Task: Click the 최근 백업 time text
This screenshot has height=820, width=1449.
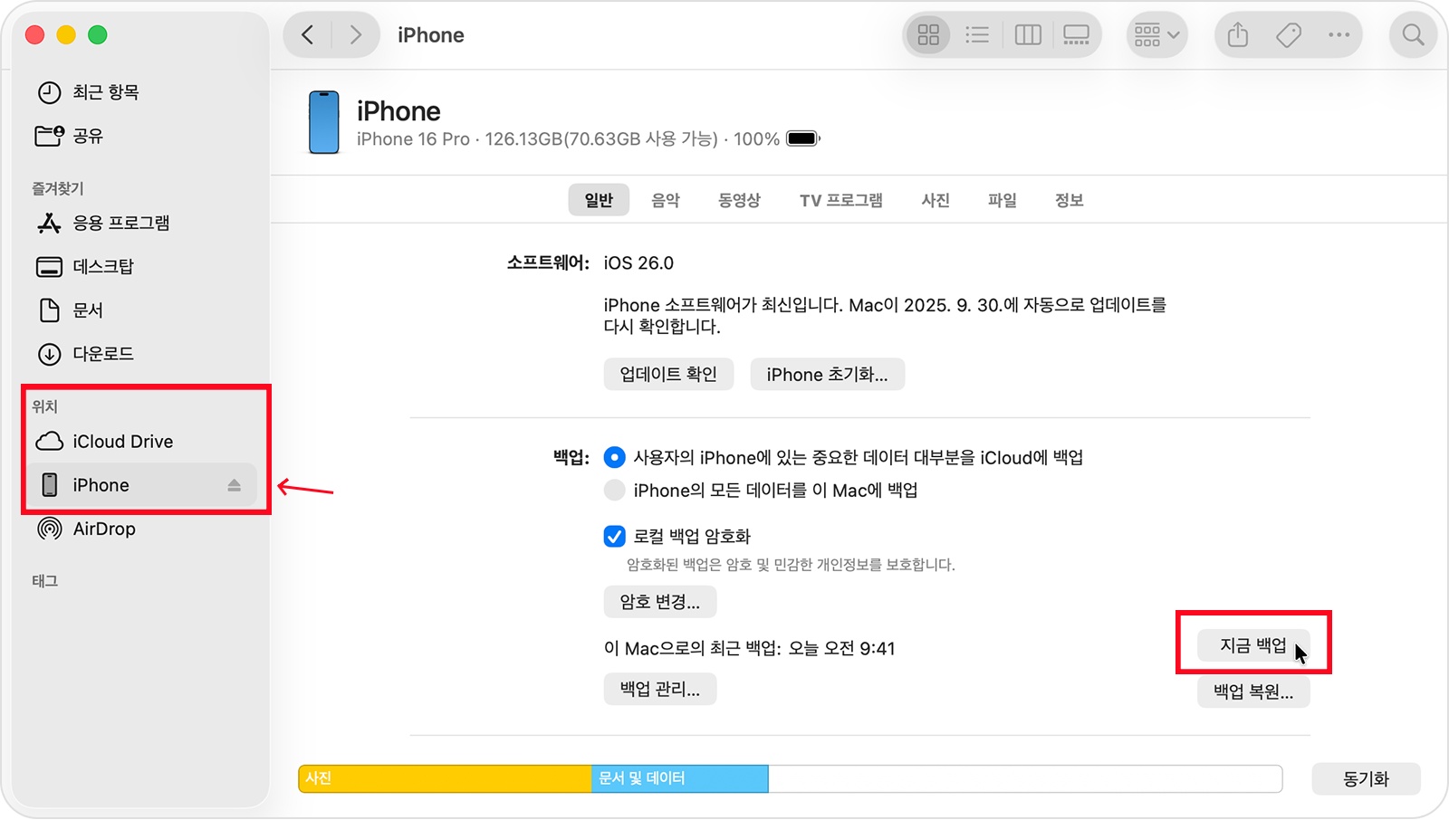Action: [x=750, y=649]
